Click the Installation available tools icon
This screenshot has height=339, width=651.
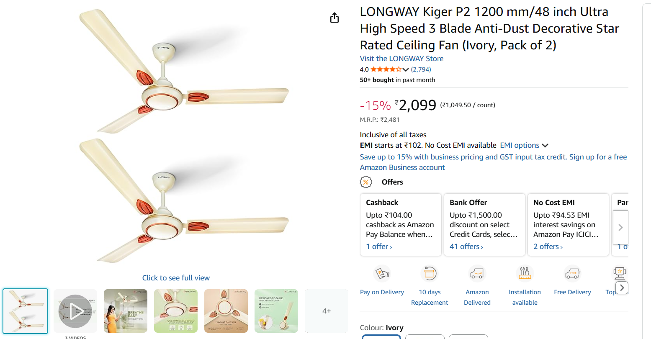click(x=525, y=273)
